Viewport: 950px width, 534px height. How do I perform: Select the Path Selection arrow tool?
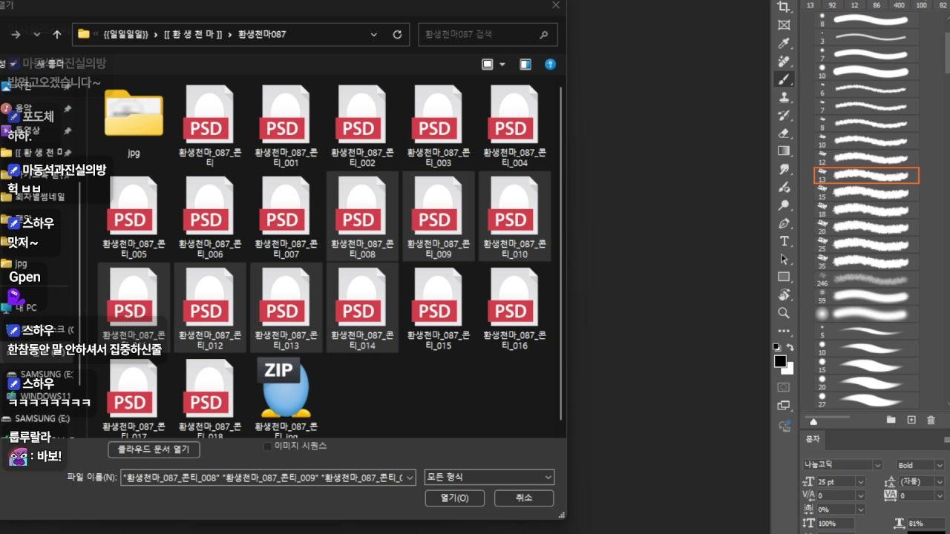784,259
